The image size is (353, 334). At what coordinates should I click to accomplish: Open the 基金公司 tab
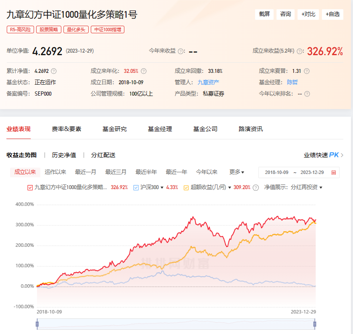pos(205,129)
